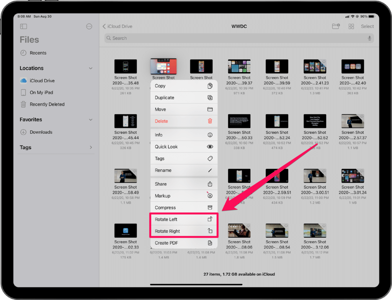
Task: Open the Downloads favorite
Action: (x=41, y=132)
